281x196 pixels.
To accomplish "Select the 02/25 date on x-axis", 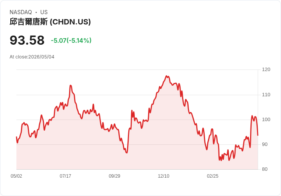I will tap(213, 176).
